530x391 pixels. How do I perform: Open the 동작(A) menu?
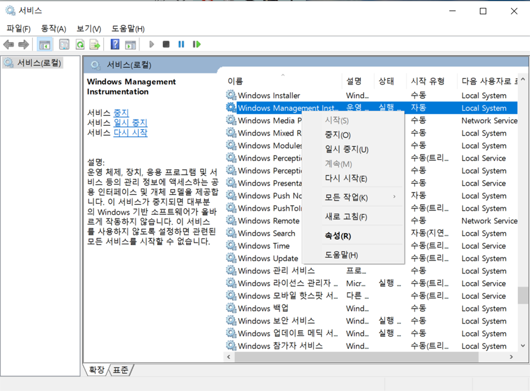pyautogui.click(x=53, y=29)
